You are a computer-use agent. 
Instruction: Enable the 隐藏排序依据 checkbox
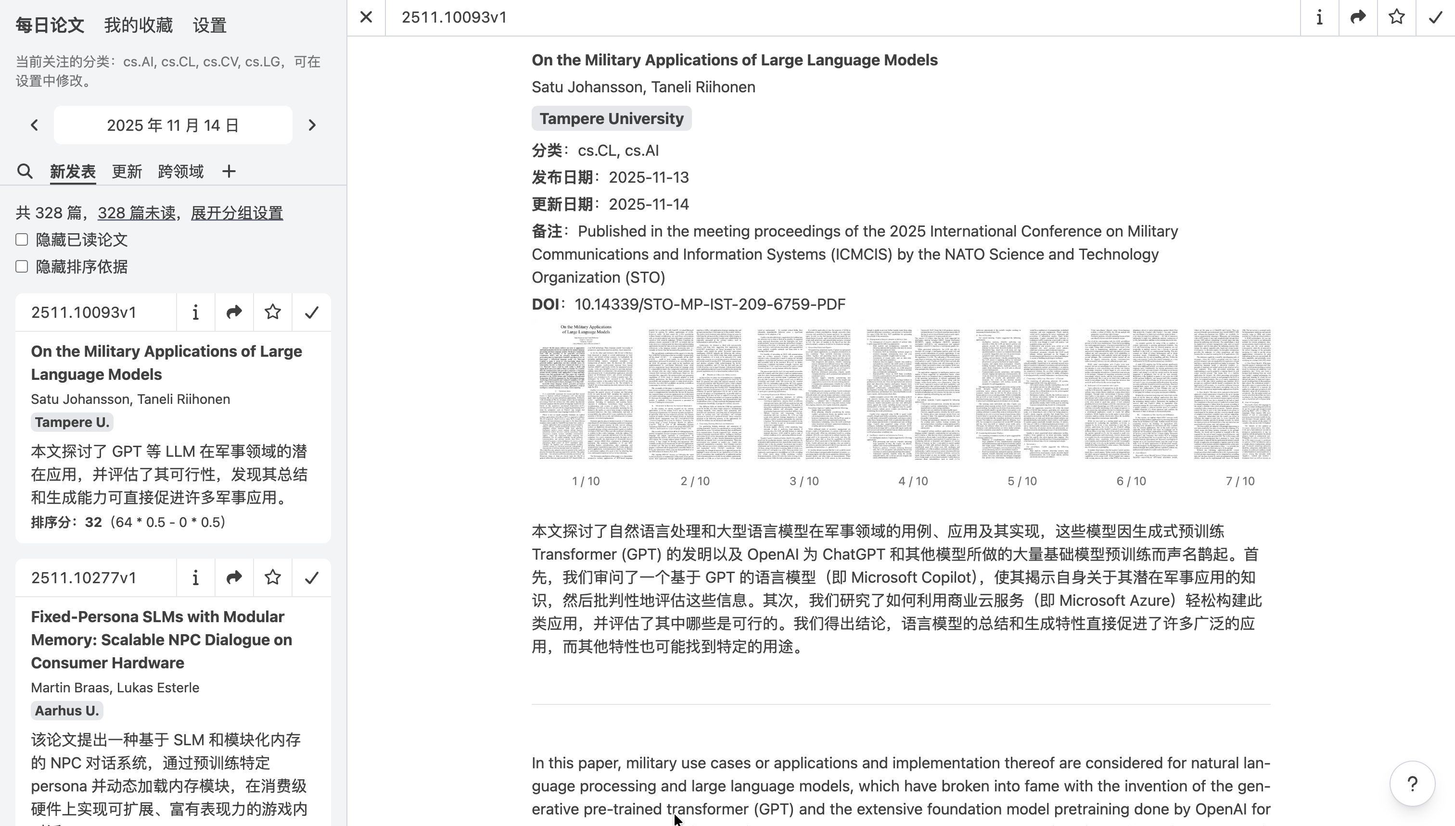point(22,266)
